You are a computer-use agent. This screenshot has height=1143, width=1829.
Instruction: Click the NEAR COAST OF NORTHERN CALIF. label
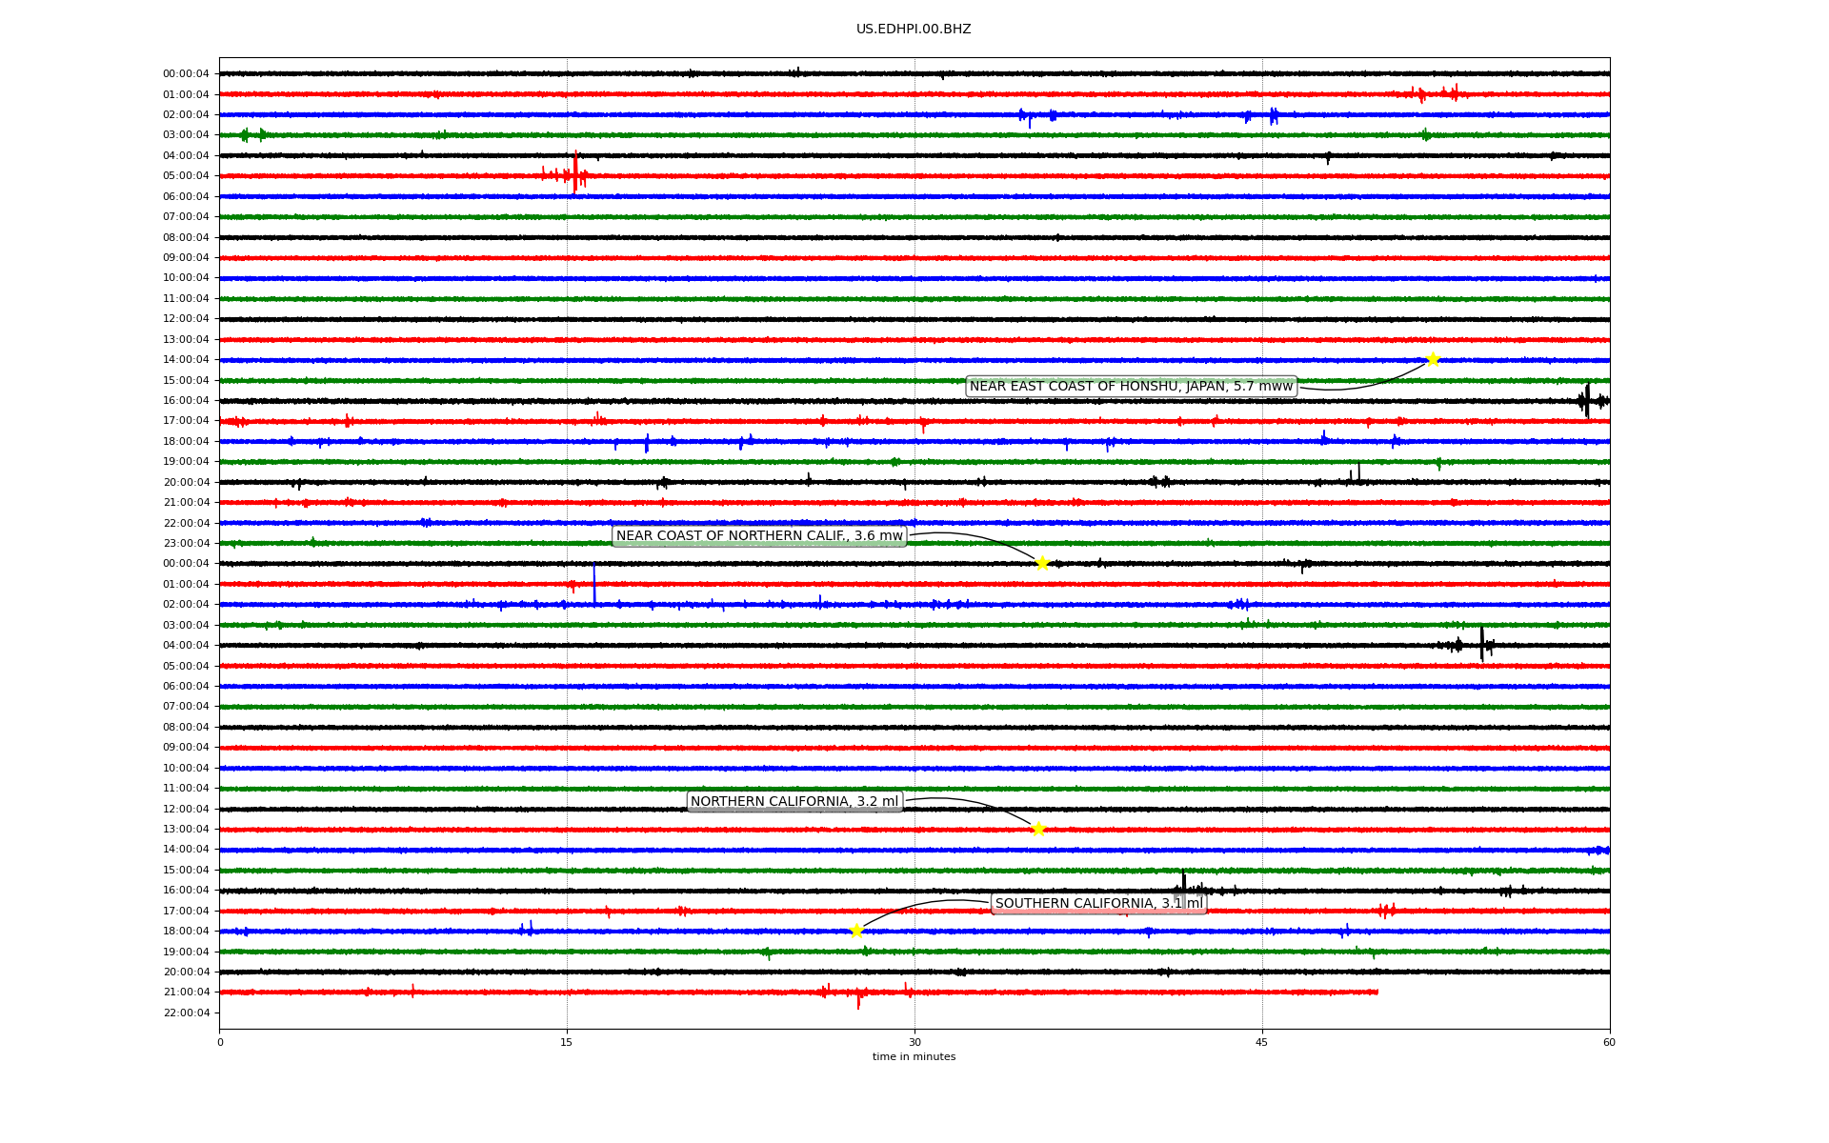point(759,536)
